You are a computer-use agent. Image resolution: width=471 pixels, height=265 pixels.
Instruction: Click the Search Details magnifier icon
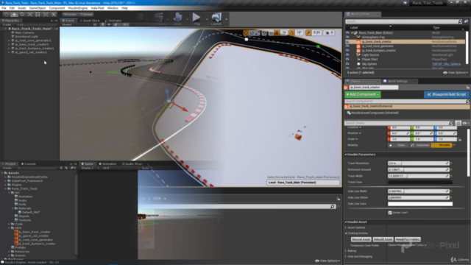pos(451,123)
